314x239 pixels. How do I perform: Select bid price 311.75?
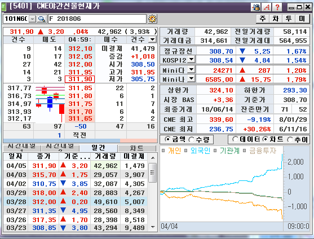click(80, 104)
